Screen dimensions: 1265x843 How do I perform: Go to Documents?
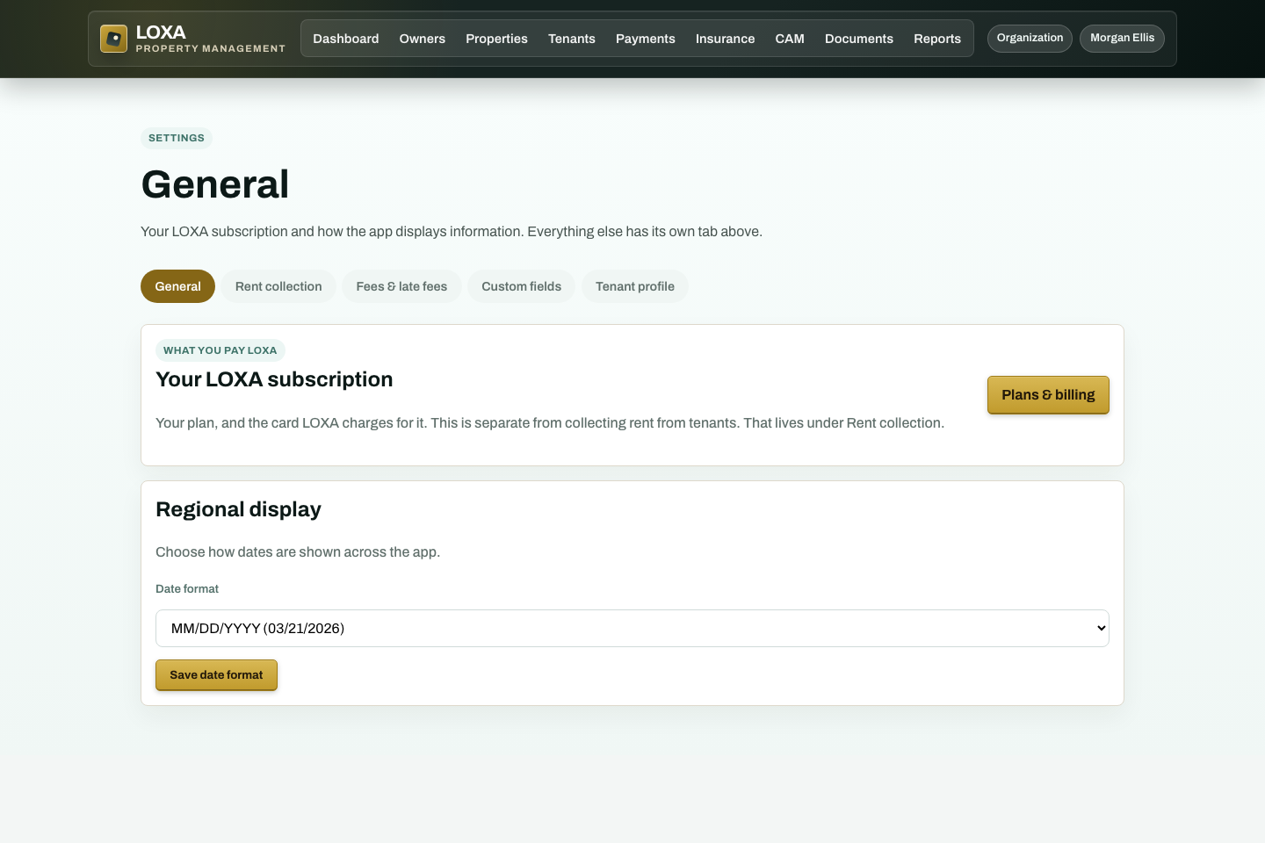point(859,39)
